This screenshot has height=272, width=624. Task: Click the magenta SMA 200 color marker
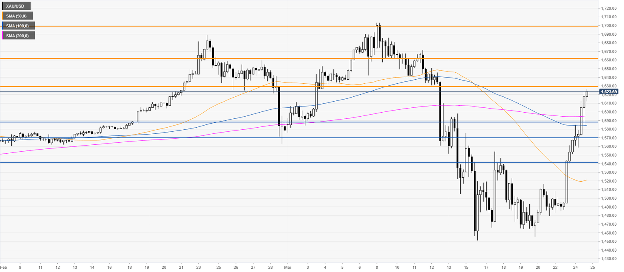[2, 36]
